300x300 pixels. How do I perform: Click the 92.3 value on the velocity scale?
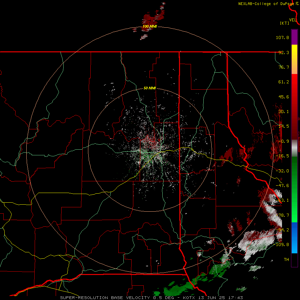284,52
